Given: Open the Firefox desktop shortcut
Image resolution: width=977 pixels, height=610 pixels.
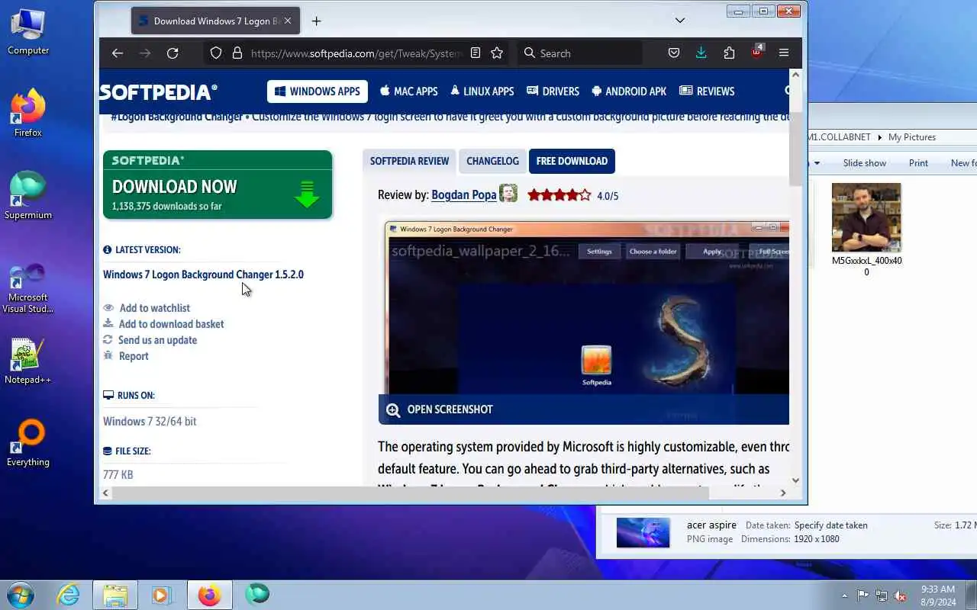Looking at the screenshot, I should (28, 114).
